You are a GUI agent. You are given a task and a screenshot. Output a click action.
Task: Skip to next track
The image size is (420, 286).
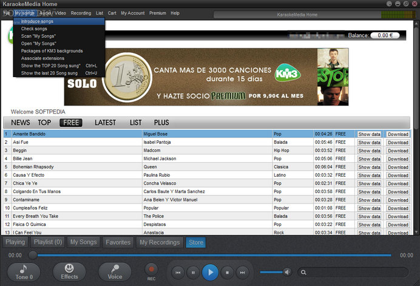[242, 273]
